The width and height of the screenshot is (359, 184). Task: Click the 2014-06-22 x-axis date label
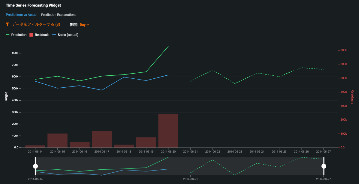(x=213, y=152)
